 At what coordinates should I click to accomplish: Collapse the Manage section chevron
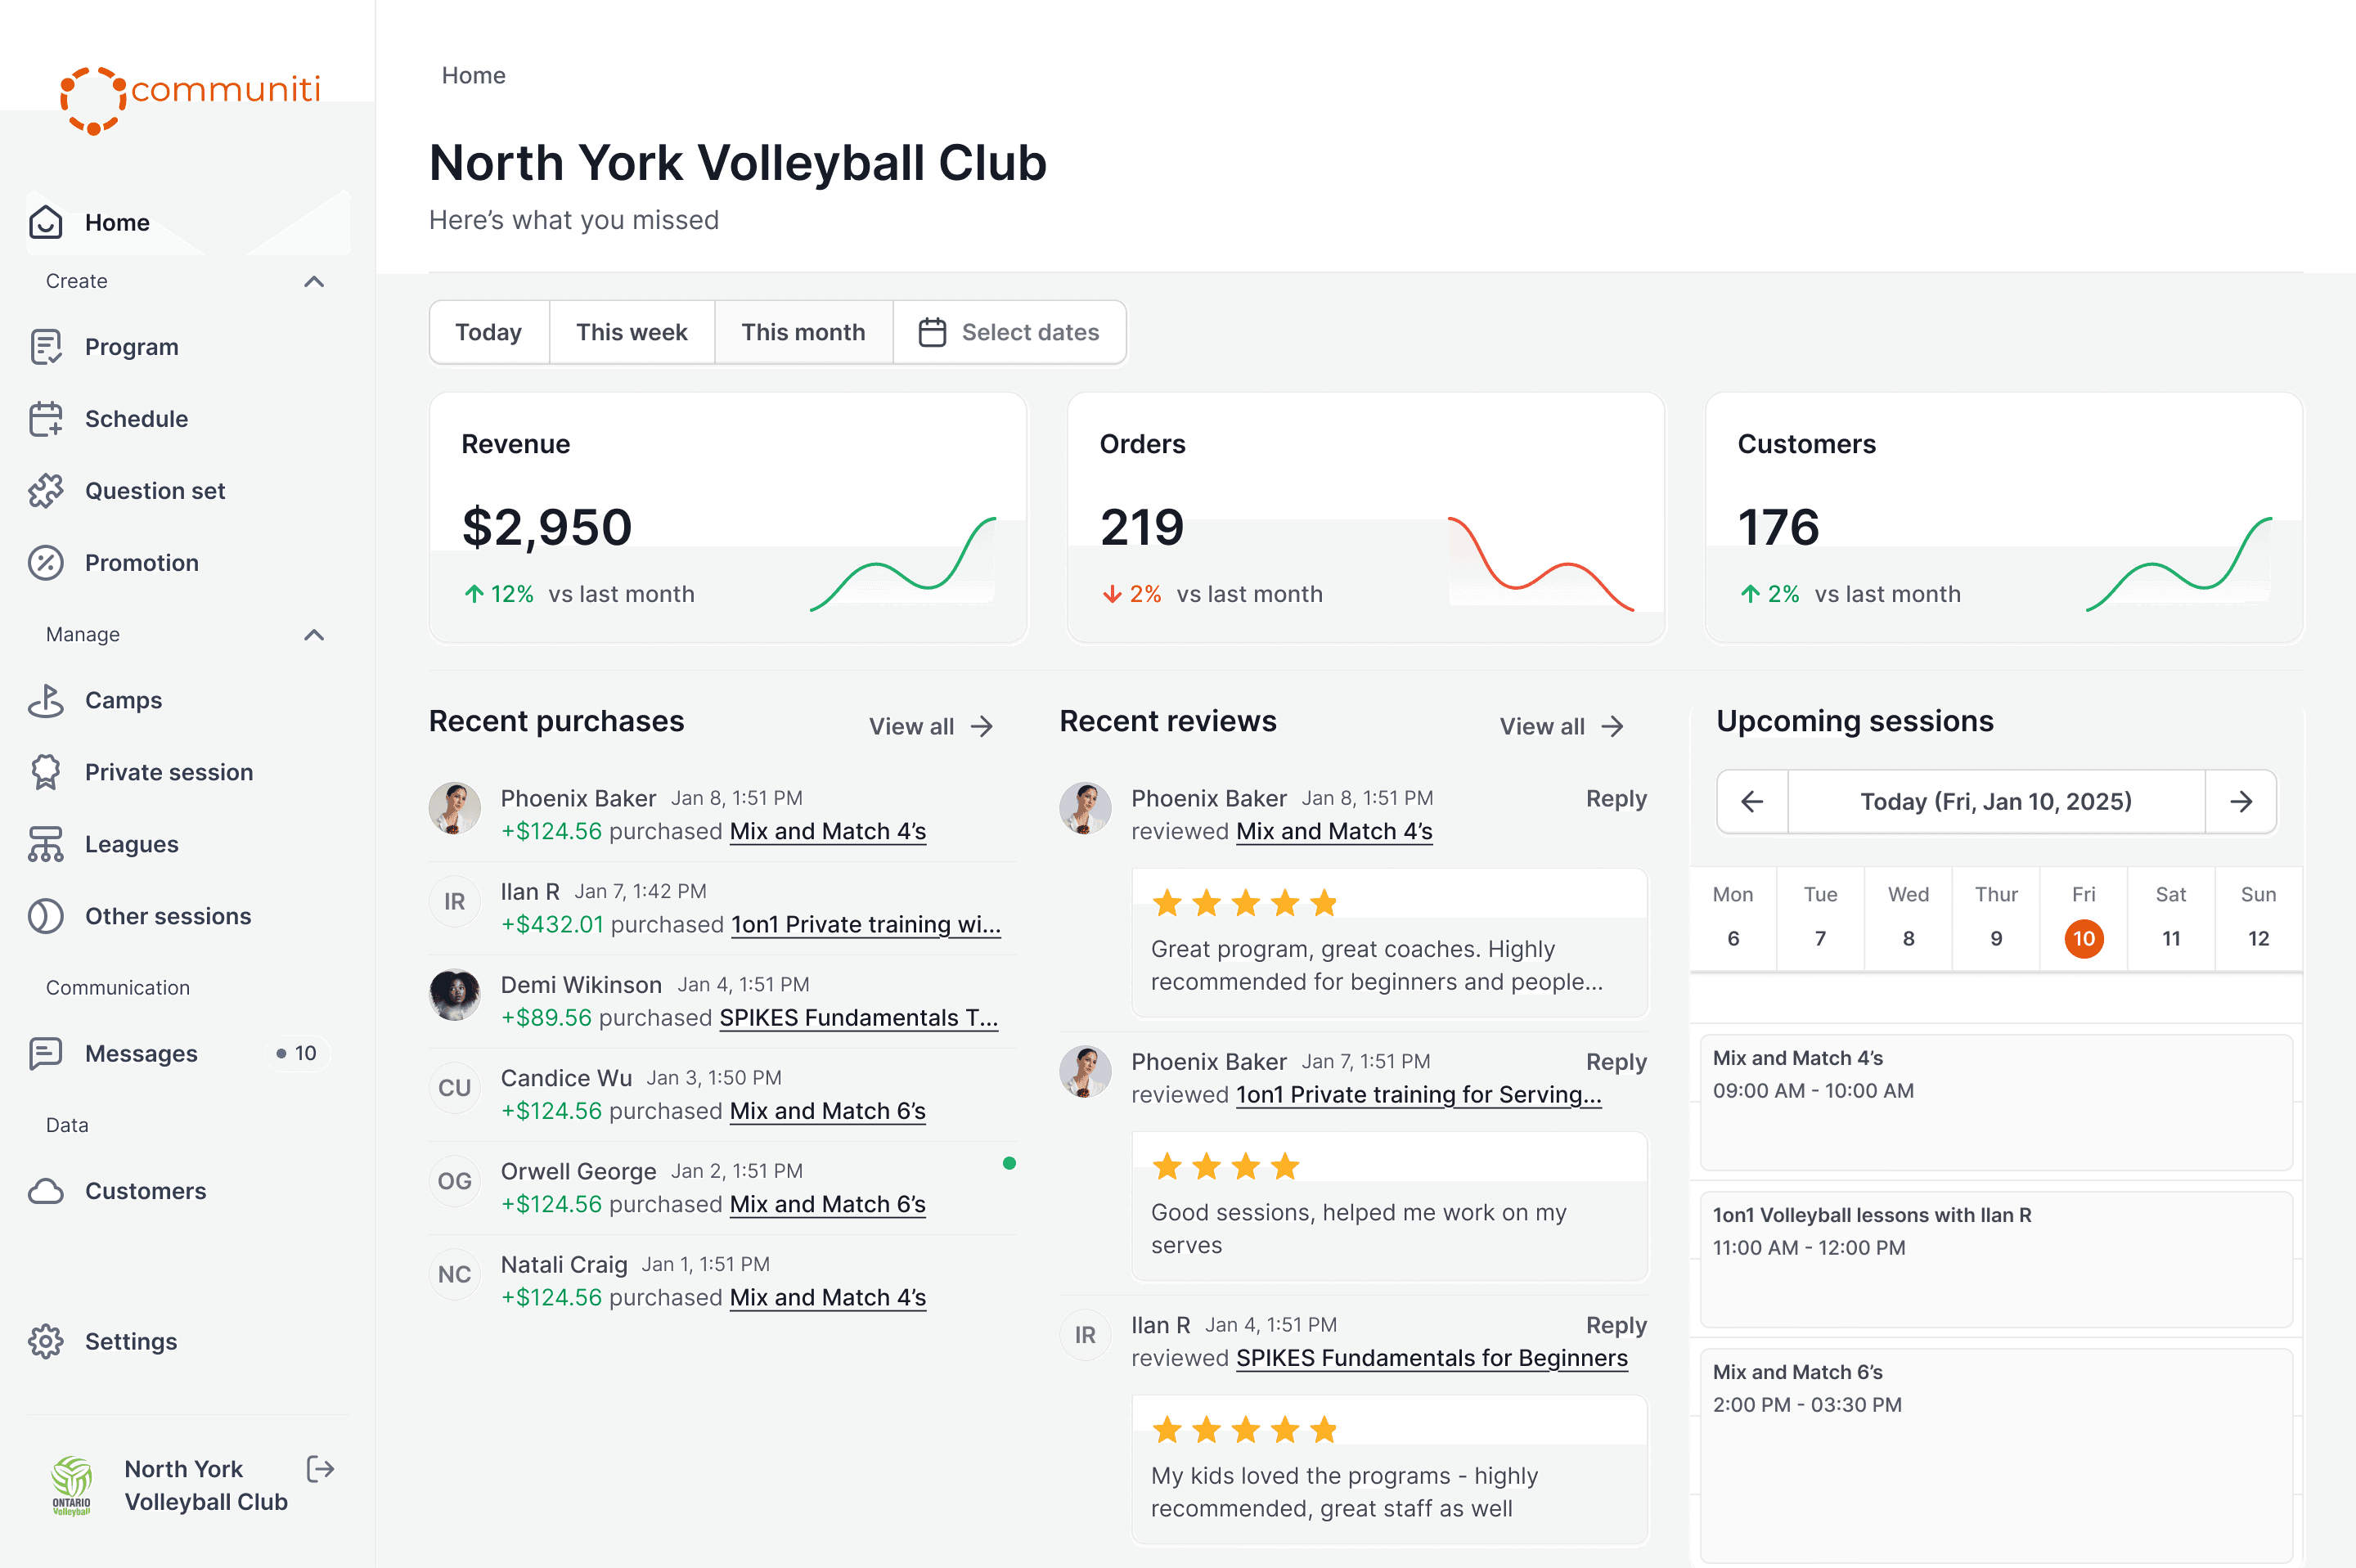pyautogui.click(x=314, y=634)
